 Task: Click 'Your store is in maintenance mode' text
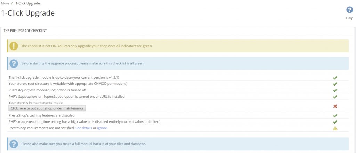(x=35, y=103)
